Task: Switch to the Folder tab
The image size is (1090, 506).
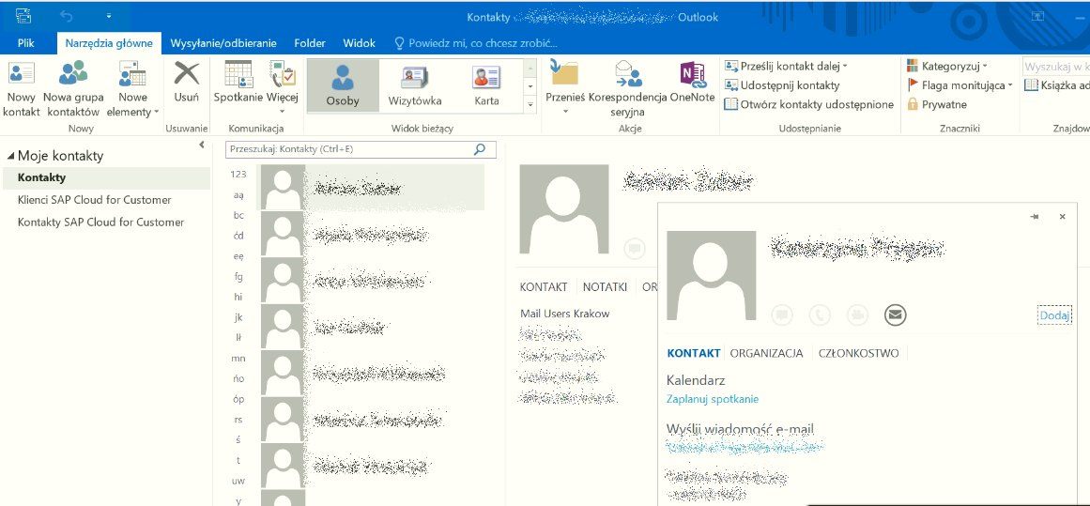Action: click(310, 43)
